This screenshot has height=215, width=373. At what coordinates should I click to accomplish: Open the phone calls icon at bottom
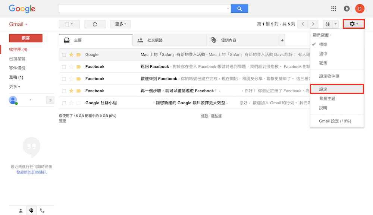click(42, 211)
